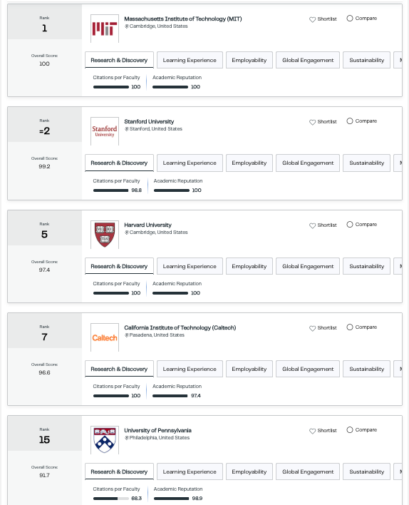This screenshot has width=409, height=505.
Task: Open the Harvard crest logo
Action: [x=105, y=235]
